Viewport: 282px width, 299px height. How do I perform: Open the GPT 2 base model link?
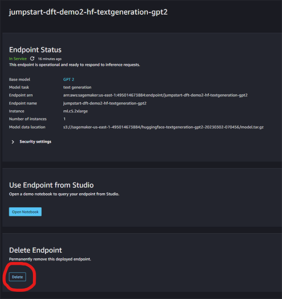[x=68, y=79]
